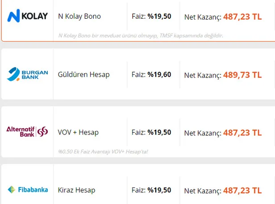Click Fibabanka "Net Kazanç:" label

coord(203,191)
